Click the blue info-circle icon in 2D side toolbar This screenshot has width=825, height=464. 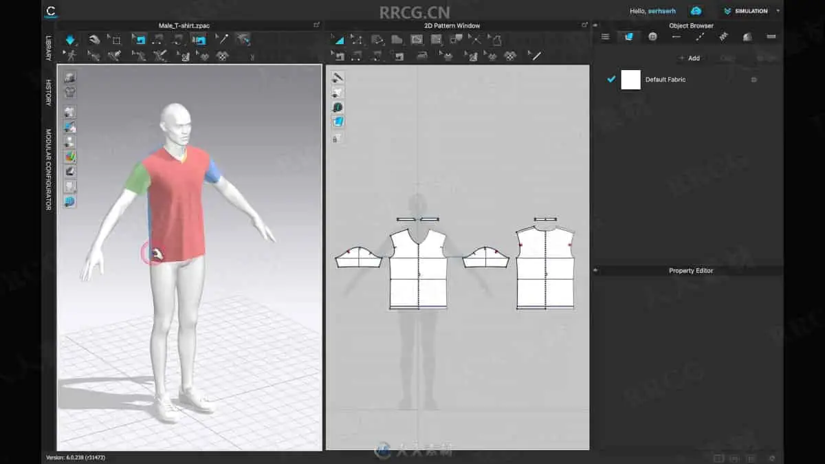[x=338, y=107]
